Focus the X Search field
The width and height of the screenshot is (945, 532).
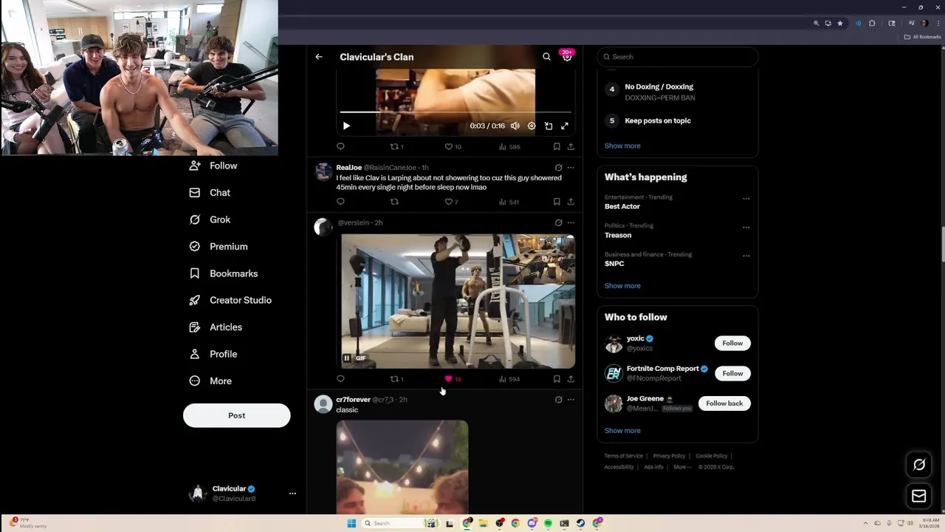click(678, 57)
